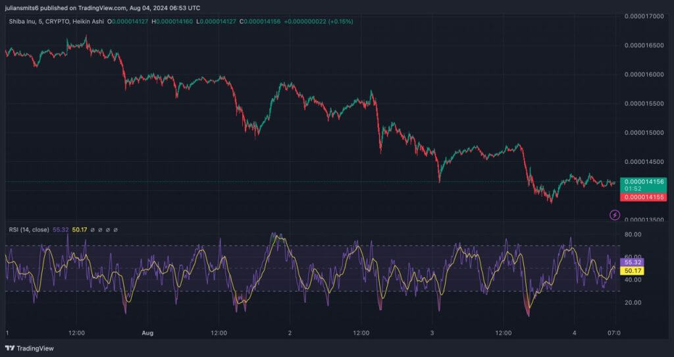
Task: Click the day 4 label on time axis
Action: pyautogui.click(x=574, y=333)
